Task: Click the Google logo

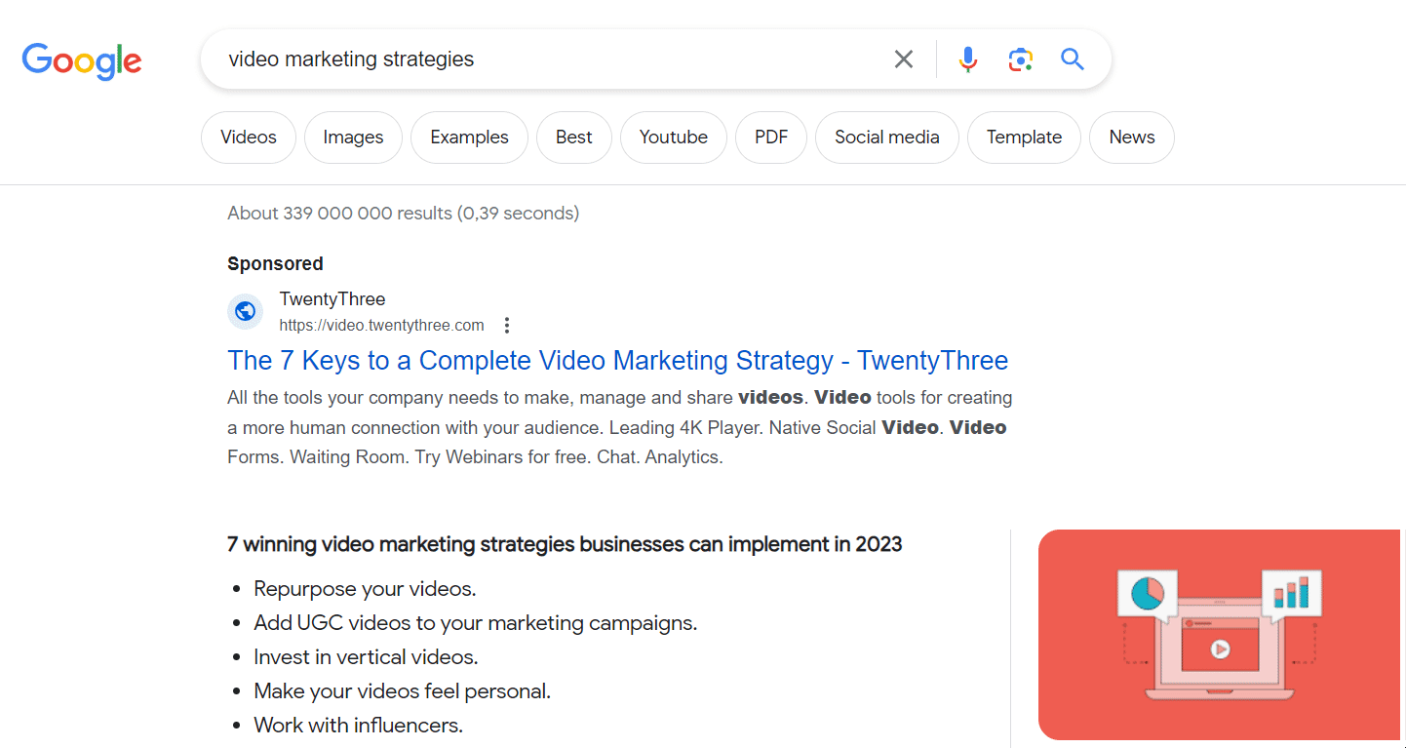Action: (x=82, y=60)
